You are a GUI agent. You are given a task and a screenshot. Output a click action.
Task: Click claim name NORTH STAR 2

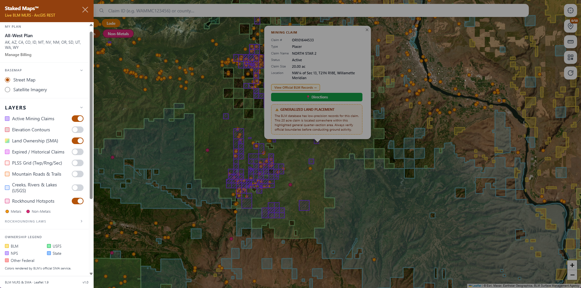(x=304, y=53)
